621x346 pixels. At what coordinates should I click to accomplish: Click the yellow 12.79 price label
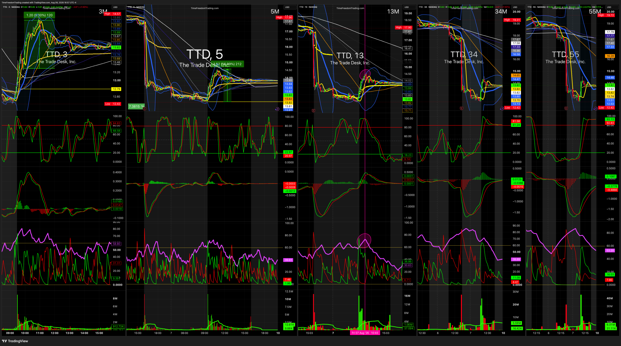coord(116,89)
